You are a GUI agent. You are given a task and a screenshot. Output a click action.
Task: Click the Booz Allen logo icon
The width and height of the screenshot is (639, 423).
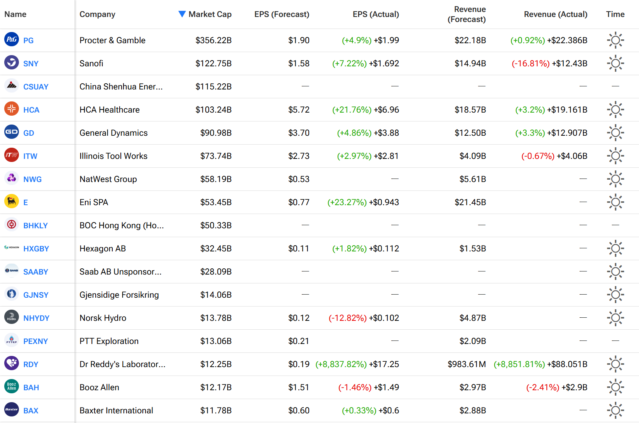(x=12, y=386)
